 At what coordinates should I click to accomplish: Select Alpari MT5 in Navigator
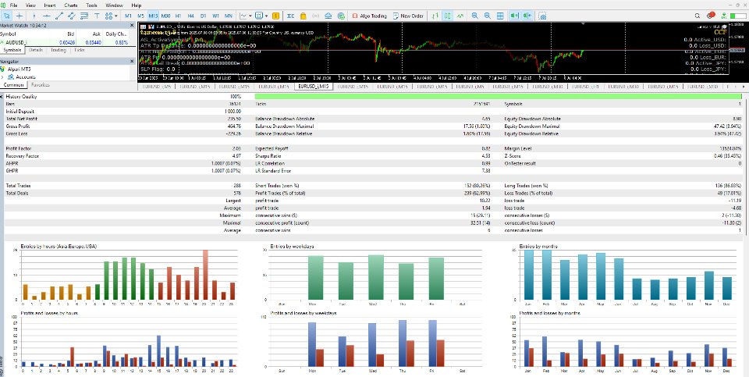point(19,69)
